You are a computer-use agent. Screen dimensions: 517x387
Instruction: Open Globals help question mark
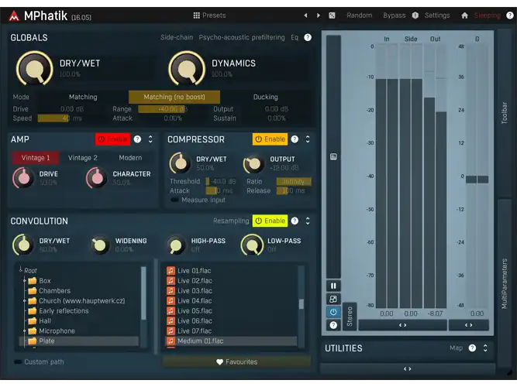coord(308,37)
